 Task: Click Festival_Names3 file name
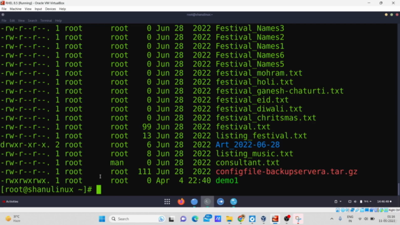pyautogui.click(x=250, y=28)
